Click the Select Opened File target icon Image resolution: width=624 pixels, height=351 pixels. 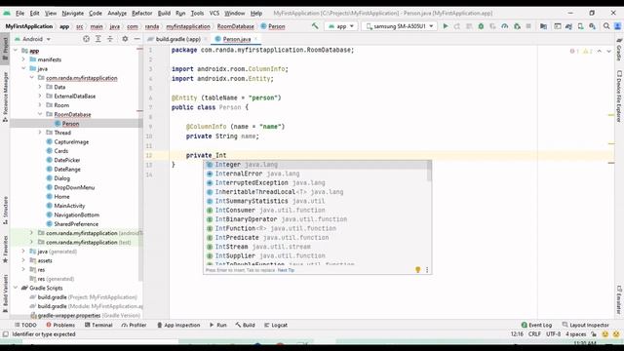click(86, 39)
